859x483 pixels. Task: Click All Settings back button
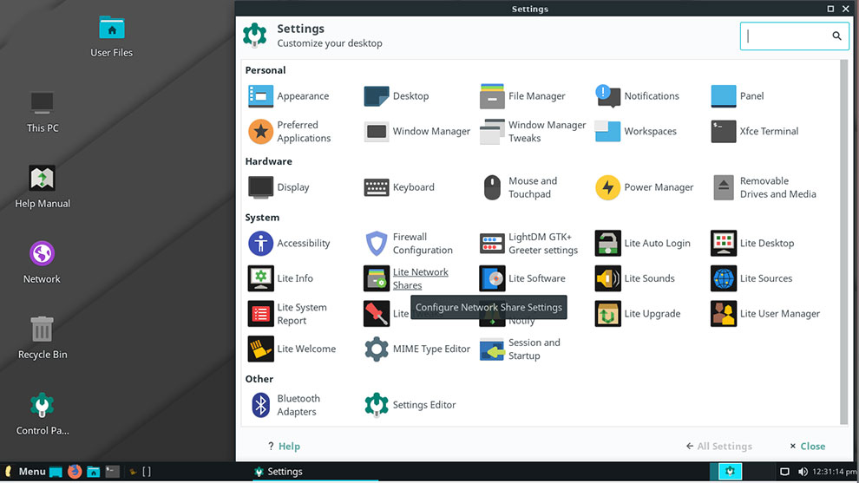click(x=718, y=447)
